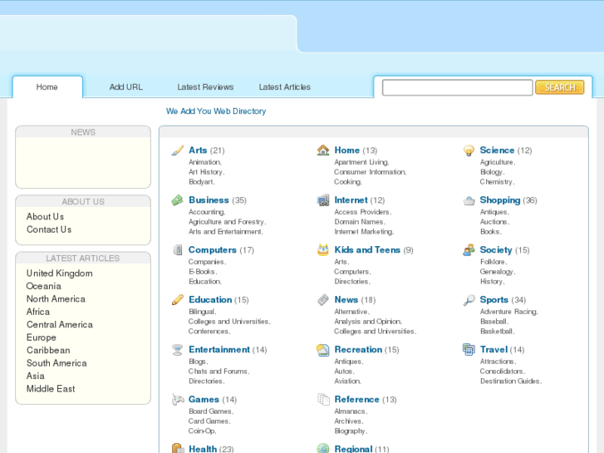Open the Business category heading
This screenshot has width=604, height=453.
[209, 200]
